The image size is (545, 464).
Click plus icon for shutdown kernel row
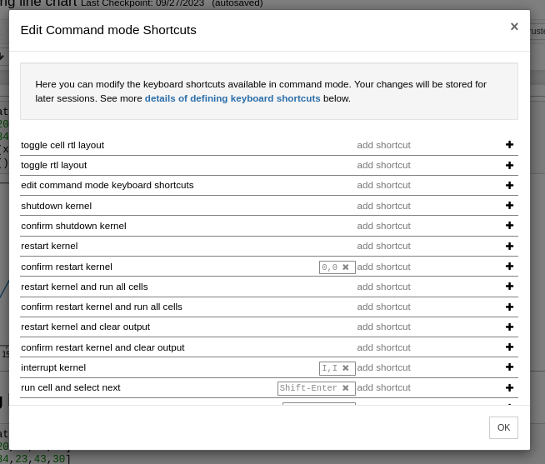coord(509,206)
